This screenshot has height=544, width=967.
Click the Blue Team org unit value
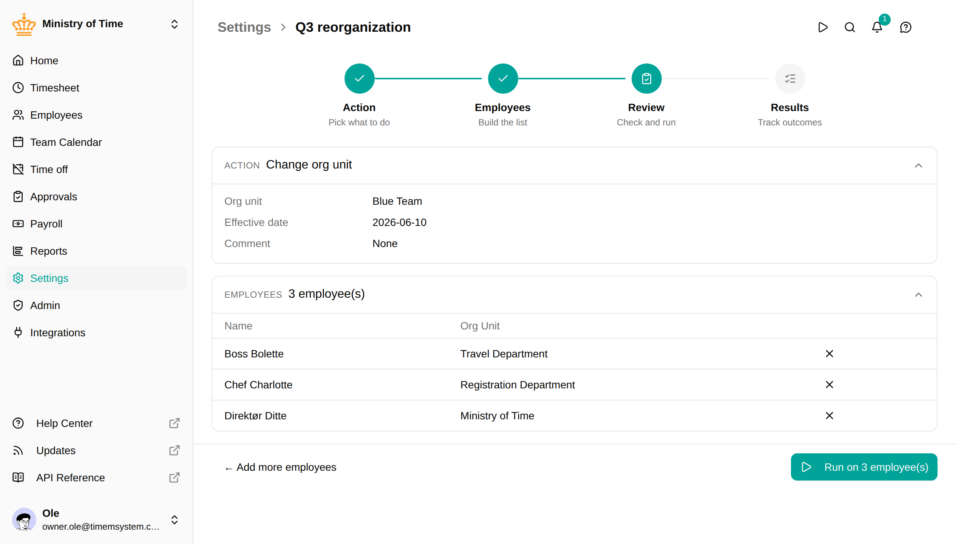coord(397,201)
